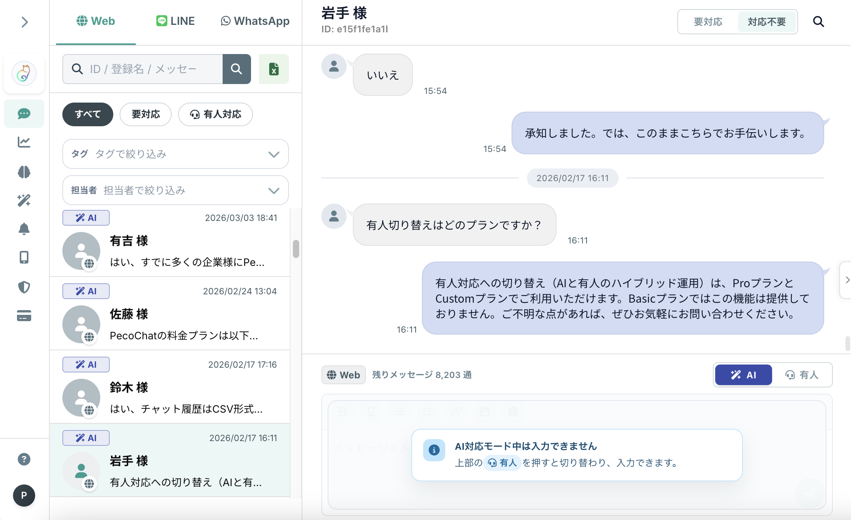Filter list by 有人対応 button
This screenshot has height=520, width=851.
click(216, 114)
